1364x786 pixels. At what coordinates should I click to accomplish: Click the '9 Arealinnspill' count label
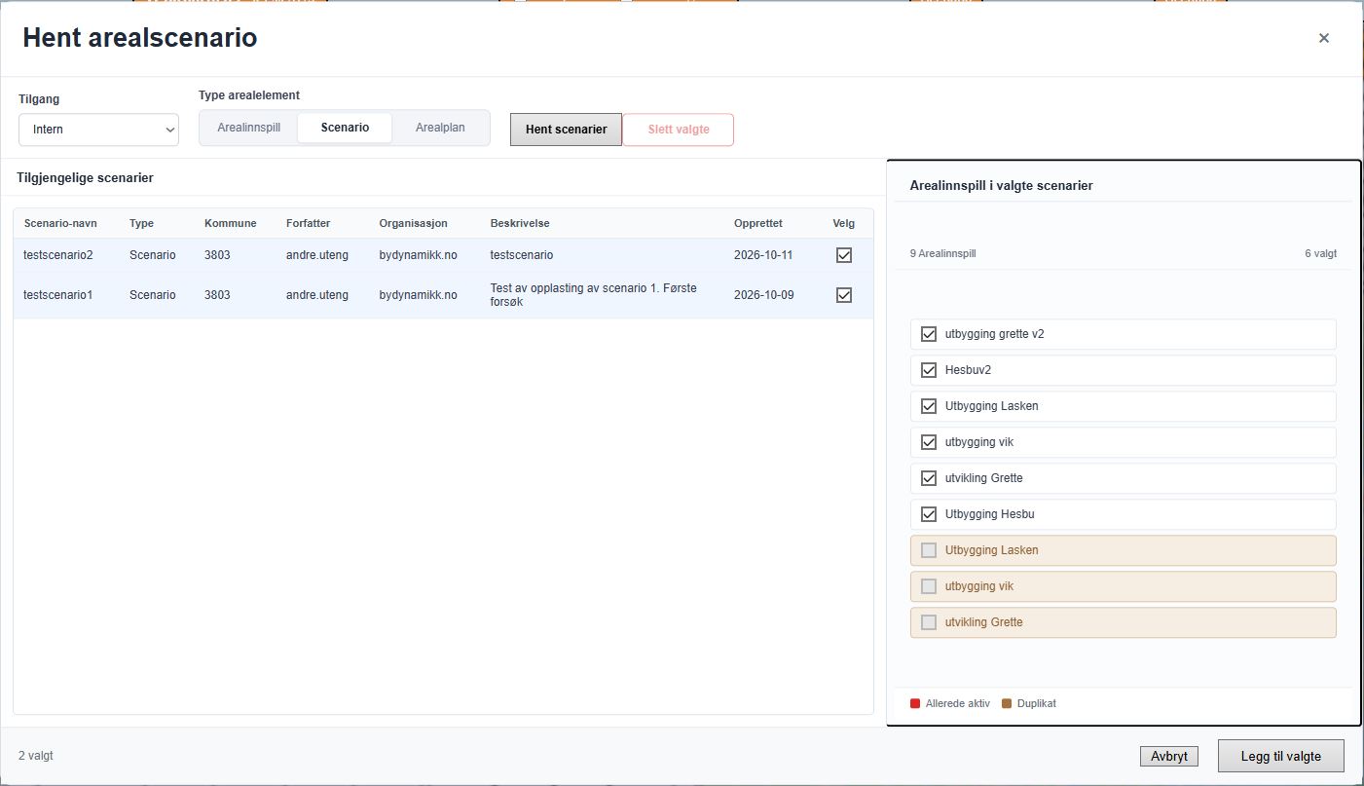[x=942, y=253]
